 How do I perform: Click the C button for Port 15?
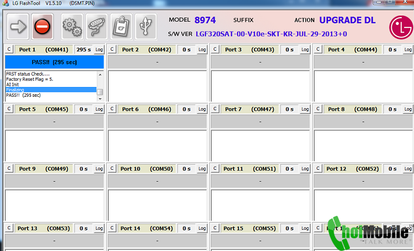point(215,228)
